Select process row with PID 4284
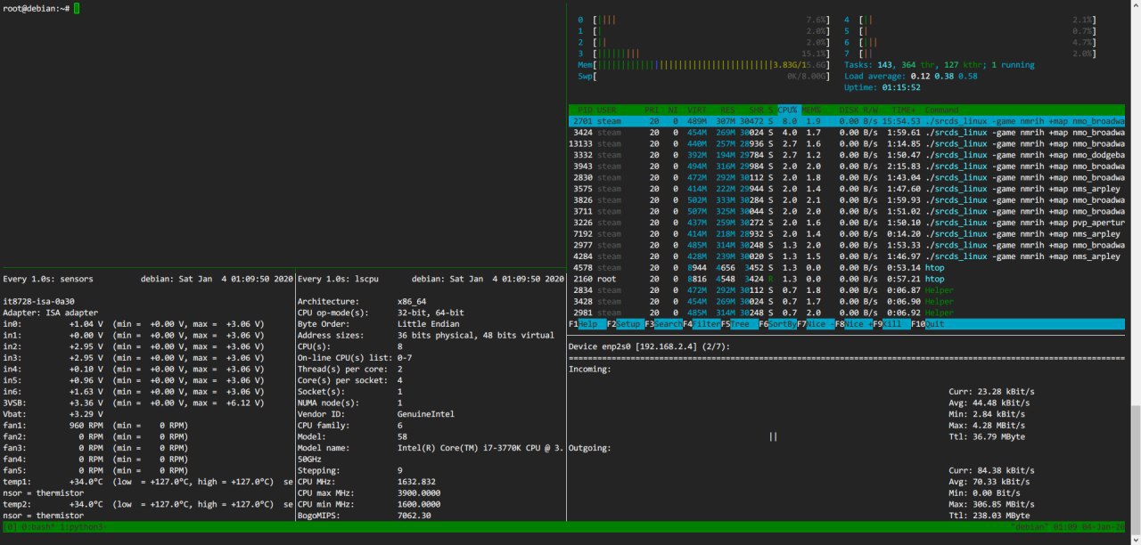Image resolution: width=1141 pixels, height=545 pixels. pyautogui.click(x=847, y=256)
